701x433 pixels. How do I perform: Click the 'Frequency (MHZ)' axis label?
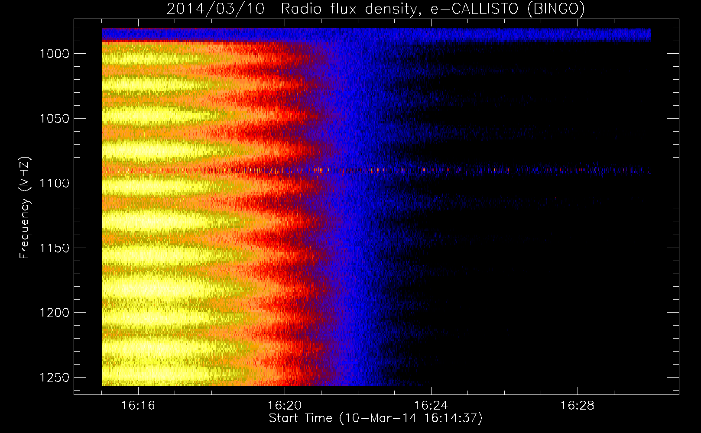point(25,208)
